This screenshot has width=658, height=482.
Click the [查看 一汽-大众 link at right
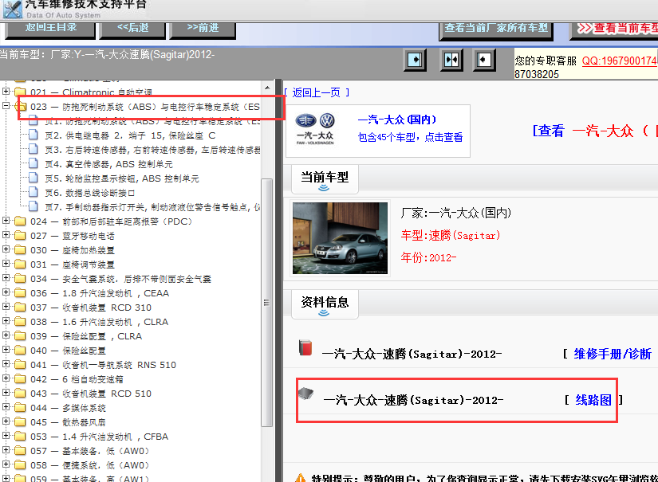pyautogui.click(x=595, y=131)
